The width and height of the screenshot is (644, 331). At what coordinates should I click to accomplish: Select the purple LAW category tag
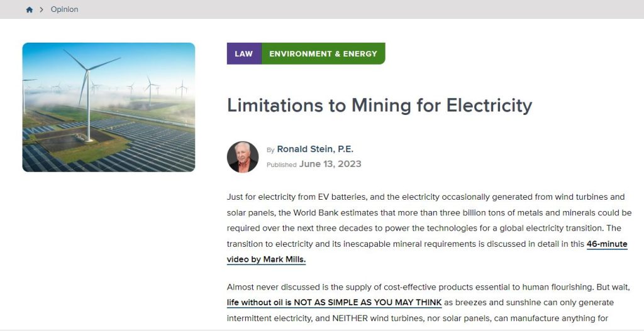(243, 53)
